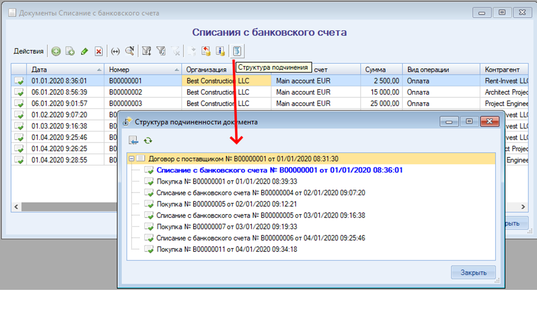The width and height of the screenshot is (537, 330).
Task: Click the green pencil Edit icon
Action: [84, 51]
